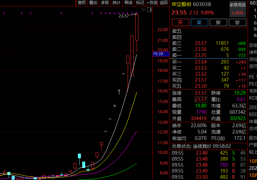Click the current price 23.55 header
Image resolution: width=257 pixels, height=180 pixels.
coord(179,13)
